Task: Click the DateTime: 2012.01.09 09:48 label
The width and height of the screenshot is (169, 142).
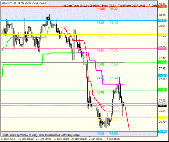Action: pos(83,6)
